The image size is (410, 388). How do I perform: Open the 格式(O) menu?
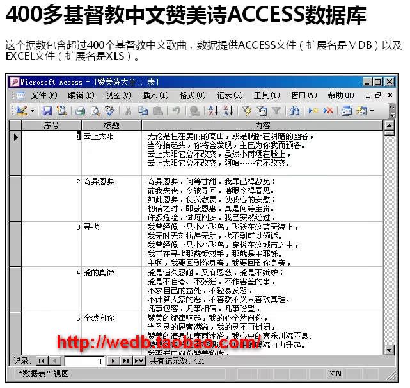click(192, 95)
